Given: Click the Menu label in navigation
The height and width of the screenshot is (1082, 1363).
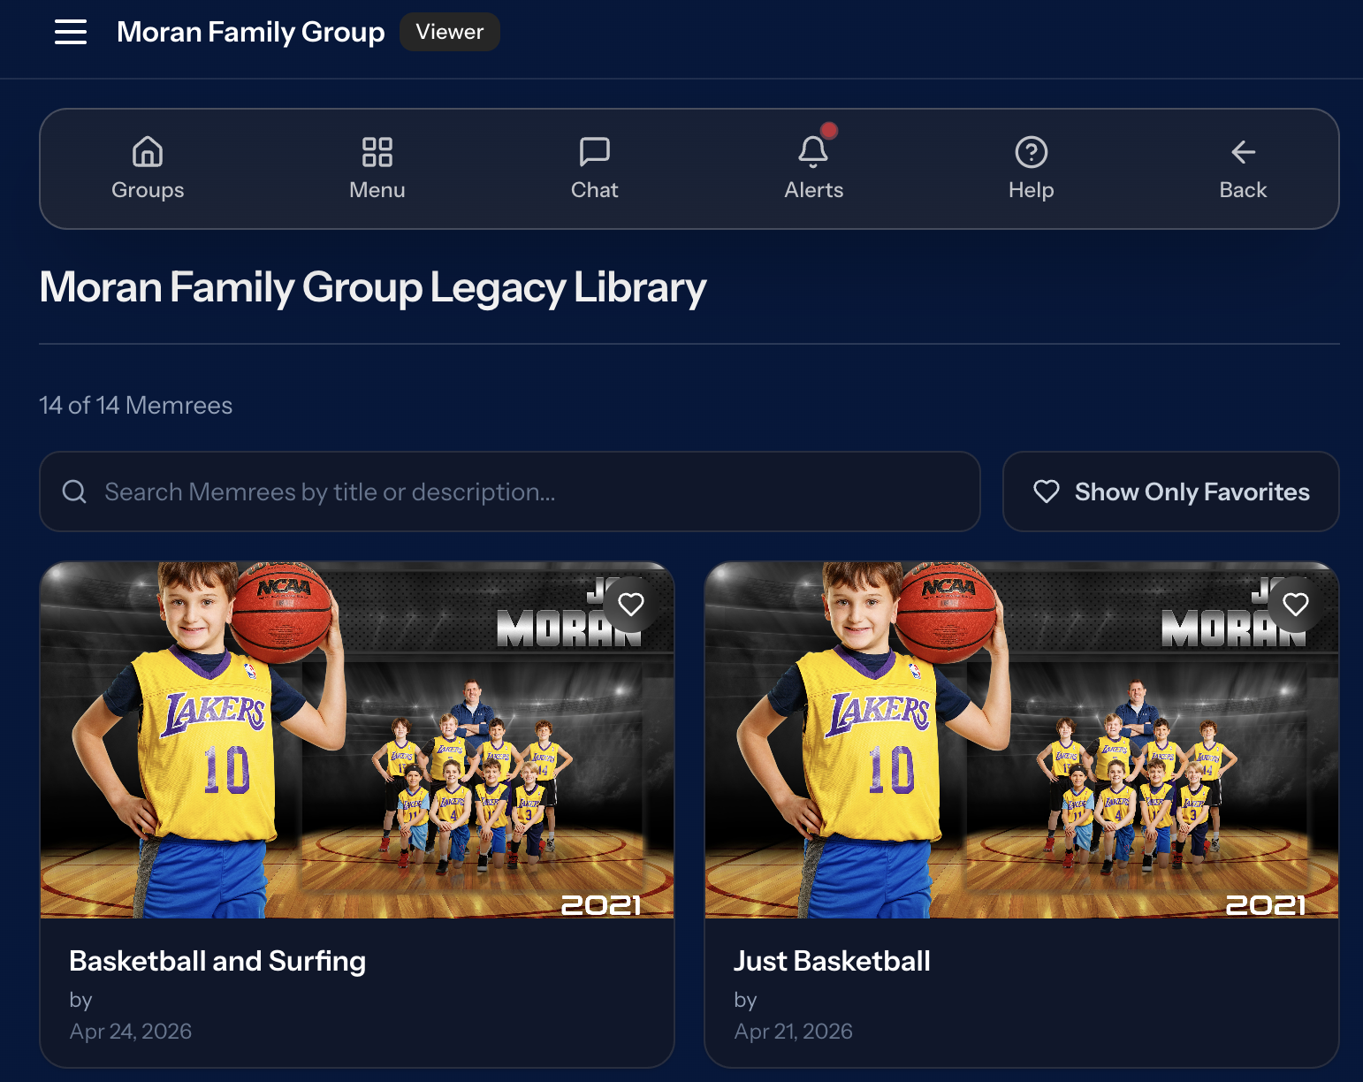Looking at the screenshot, I should tap(377, 190).
